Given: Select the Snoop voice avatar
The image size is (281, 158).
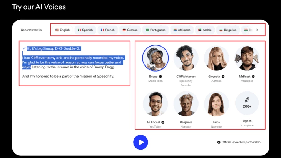Looking at the screenshot, I should pyautogui.click(x=156, y=58).
